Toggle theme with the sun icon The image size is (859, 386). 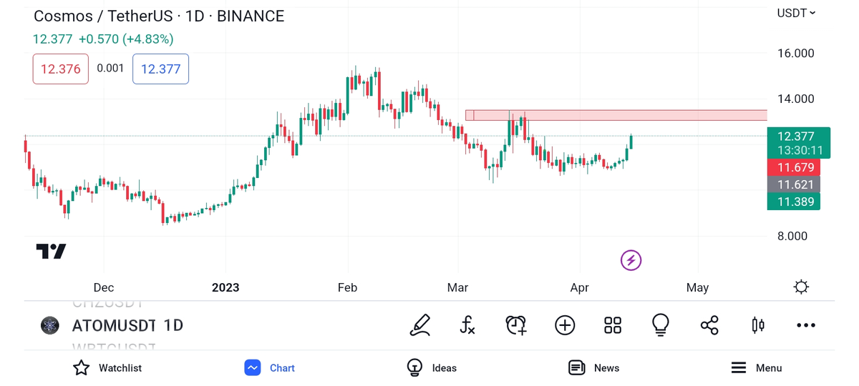pos(801,287)
